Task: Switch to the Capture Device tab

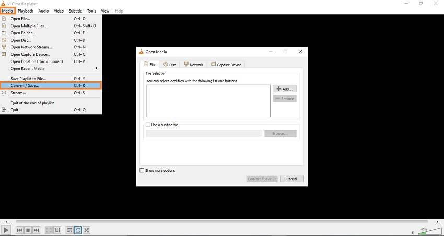Action: point(226,65)
